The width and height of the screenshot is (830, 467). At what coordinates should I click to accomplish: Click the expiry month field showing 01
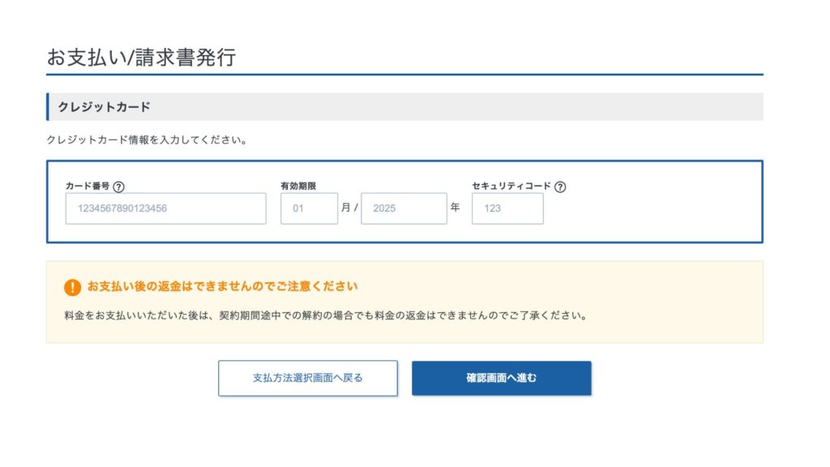[309, 208]
